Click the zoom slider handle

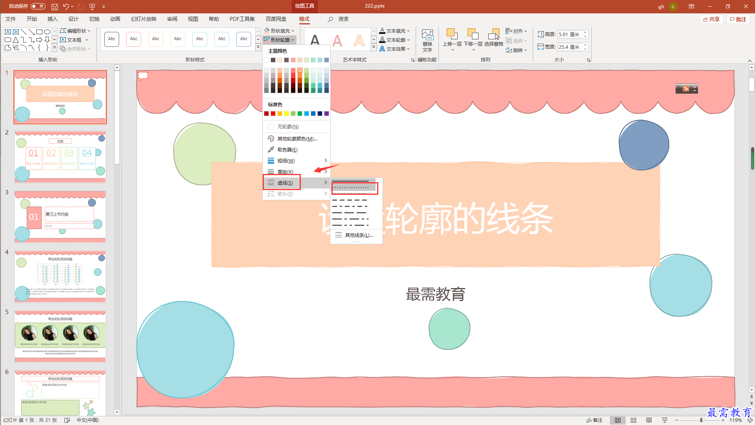[x=701, y=420]
